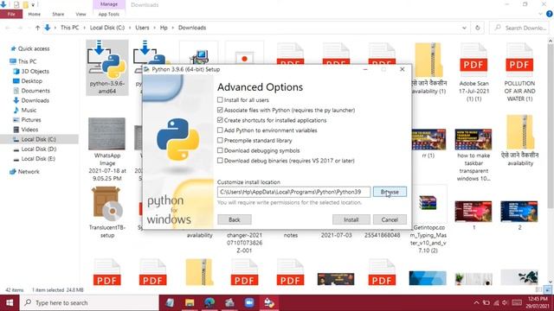Click the Install button
The image size is (554, 311).
click(x=351, y=219)
